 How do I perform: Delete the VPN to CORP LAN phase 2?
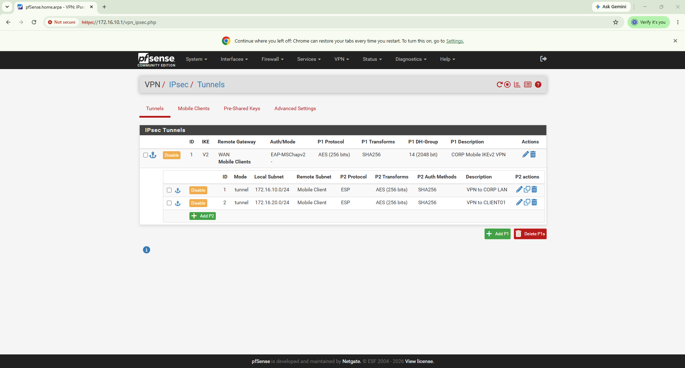tap(534, 190)
